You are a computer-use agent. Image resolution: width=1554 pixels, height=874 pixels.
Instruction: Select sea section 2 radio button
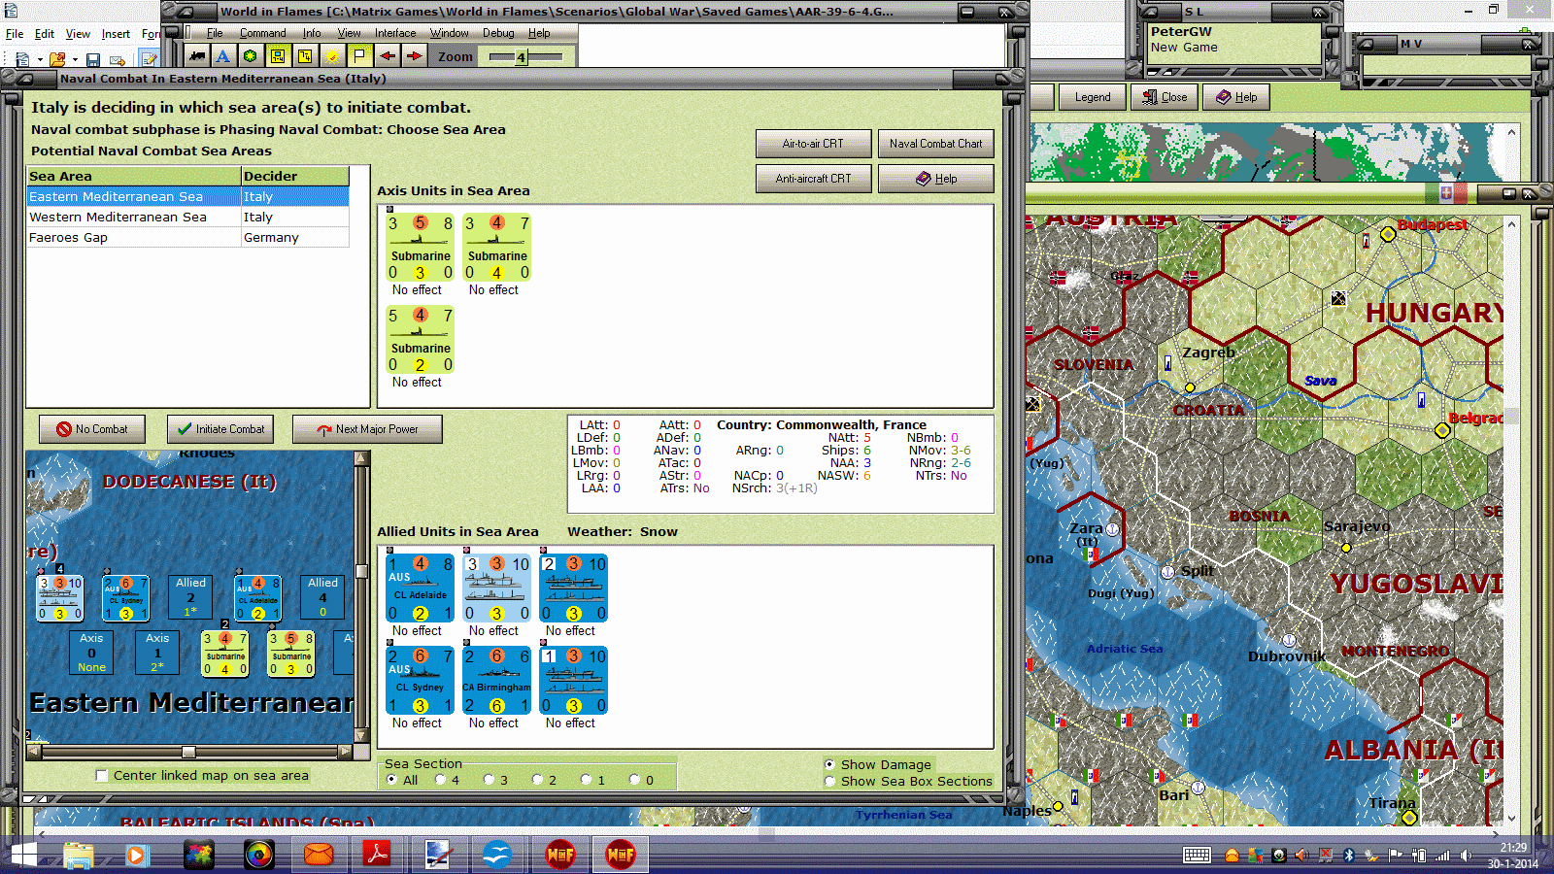pyautogui.click(x=537, y=780)
